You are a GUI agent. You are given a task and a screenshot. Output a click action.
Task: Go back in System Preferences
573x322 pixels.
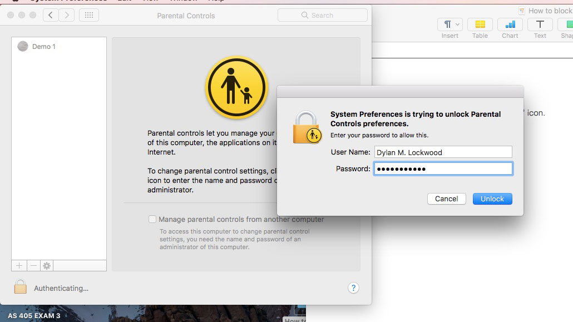[51, 15]
